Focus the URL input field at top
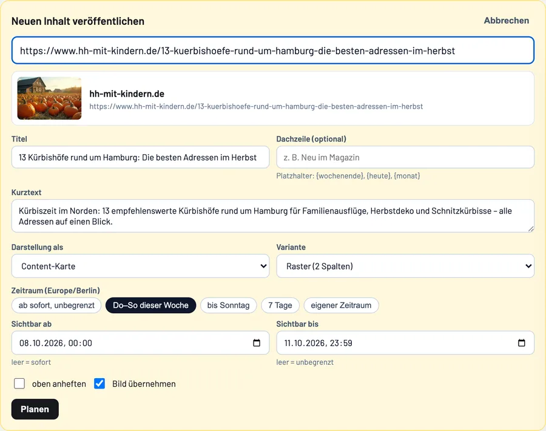 coord(273,50)
